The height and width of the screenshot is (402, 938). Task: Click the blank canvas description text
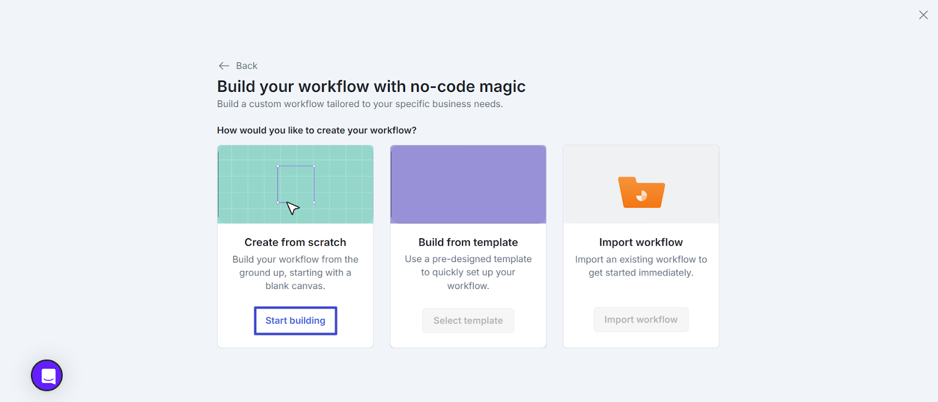point(295,273)
